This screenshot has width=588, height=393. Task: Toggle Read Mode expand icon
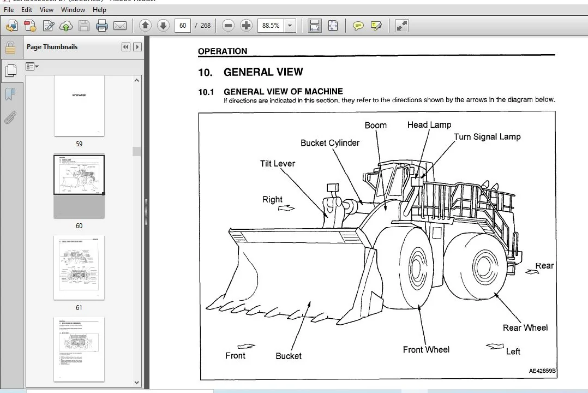click(401, 26)
